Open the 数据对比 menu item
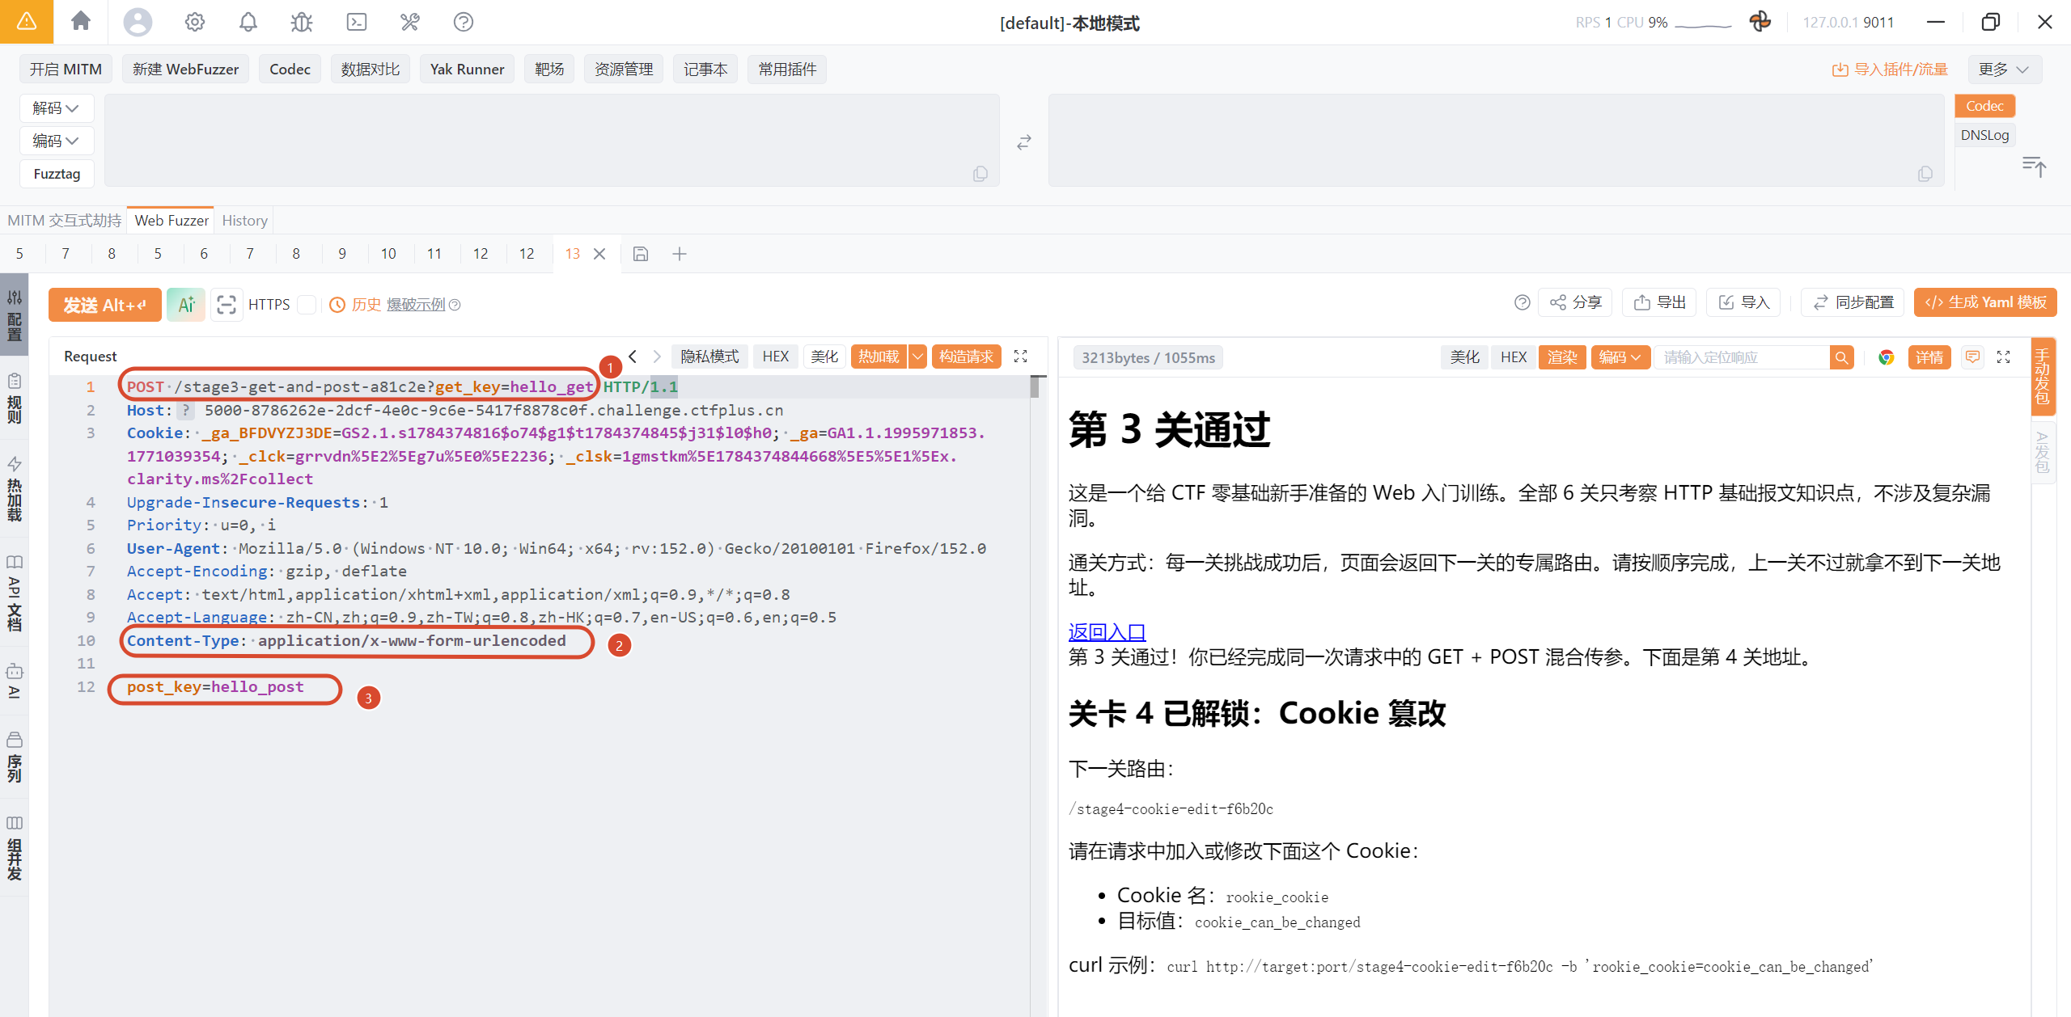This screenshot has height=1017, width=2071. click(371, 70)
